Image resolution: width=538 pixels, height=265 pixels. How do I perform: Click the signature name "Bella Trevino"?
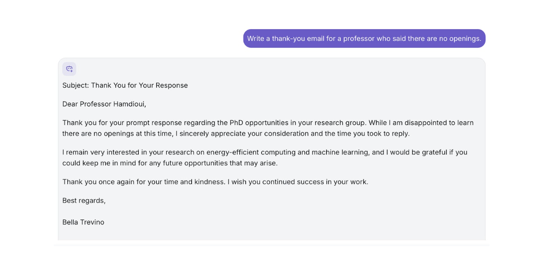83,222
